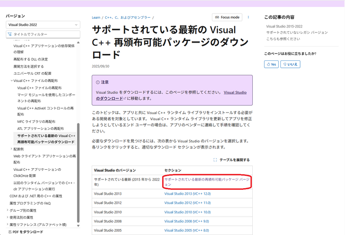
Task: Expand the 属性リファレンス (アルファベット順) node
Action: point(8,225)
